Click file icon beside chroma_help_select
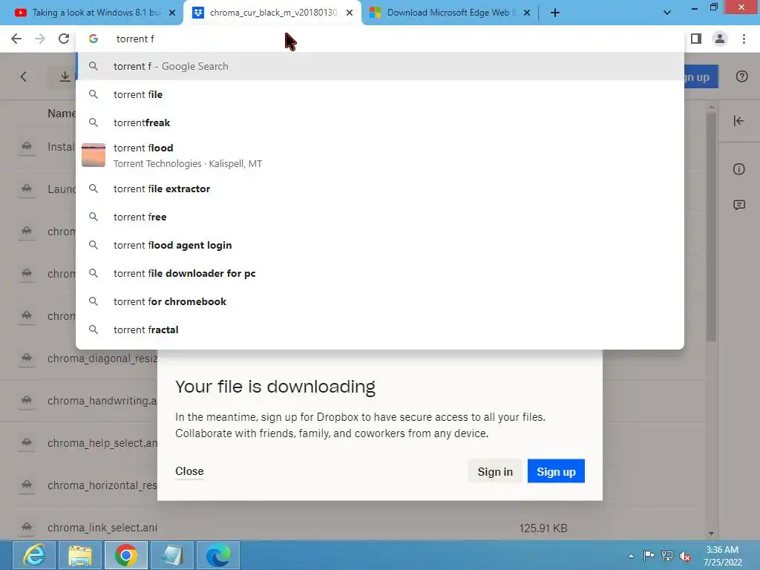The width and height of the screenshot is (760, 570). pos(27,443)
